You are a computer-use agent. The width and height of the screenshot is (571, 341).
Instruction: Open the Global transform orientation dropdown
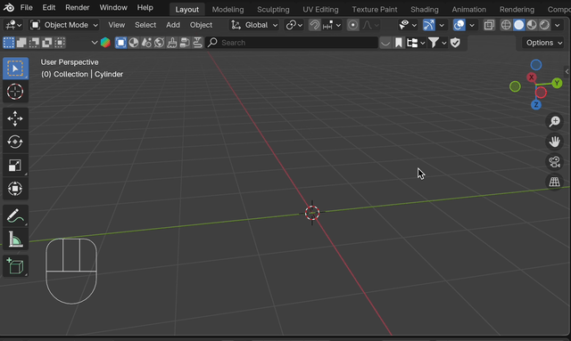point(254,25)
